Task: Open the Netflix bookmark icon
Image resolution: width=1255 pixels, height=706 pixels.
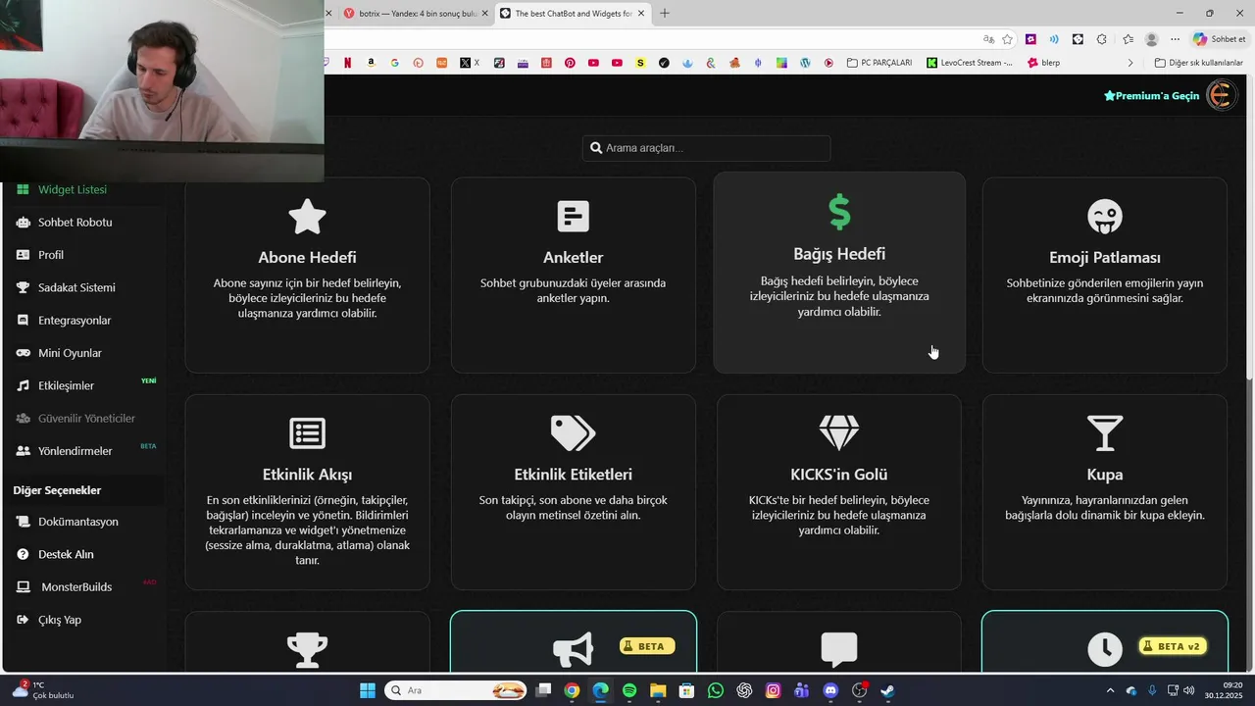Action: [348, 63]
